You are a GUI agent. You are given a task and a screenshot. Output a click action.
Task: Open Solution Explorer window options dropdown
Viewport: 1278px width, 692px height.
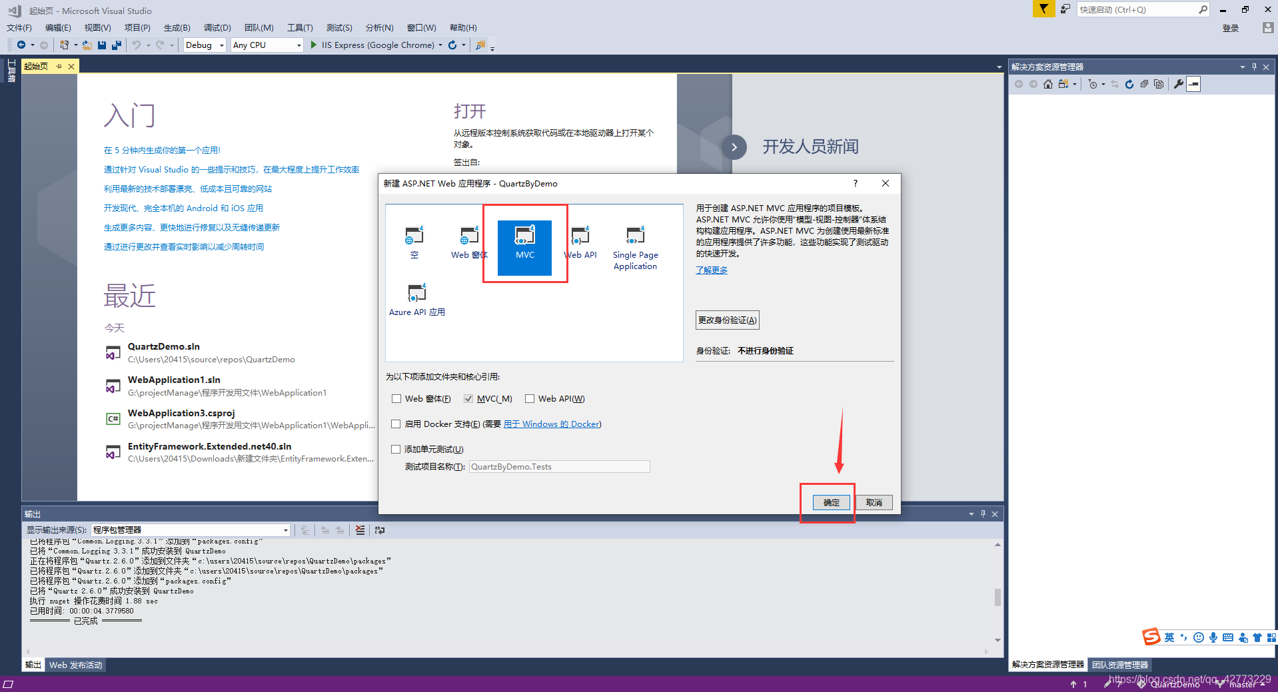coord(1242,67)
